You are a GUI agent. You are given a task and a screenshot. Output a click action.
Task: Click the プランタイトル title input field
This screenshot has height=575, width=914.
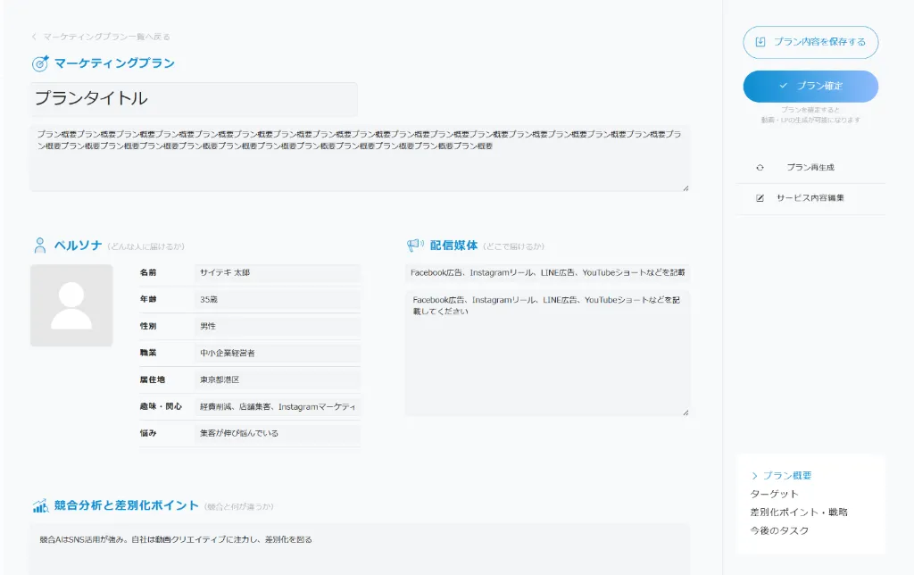[x=194, y=99]
